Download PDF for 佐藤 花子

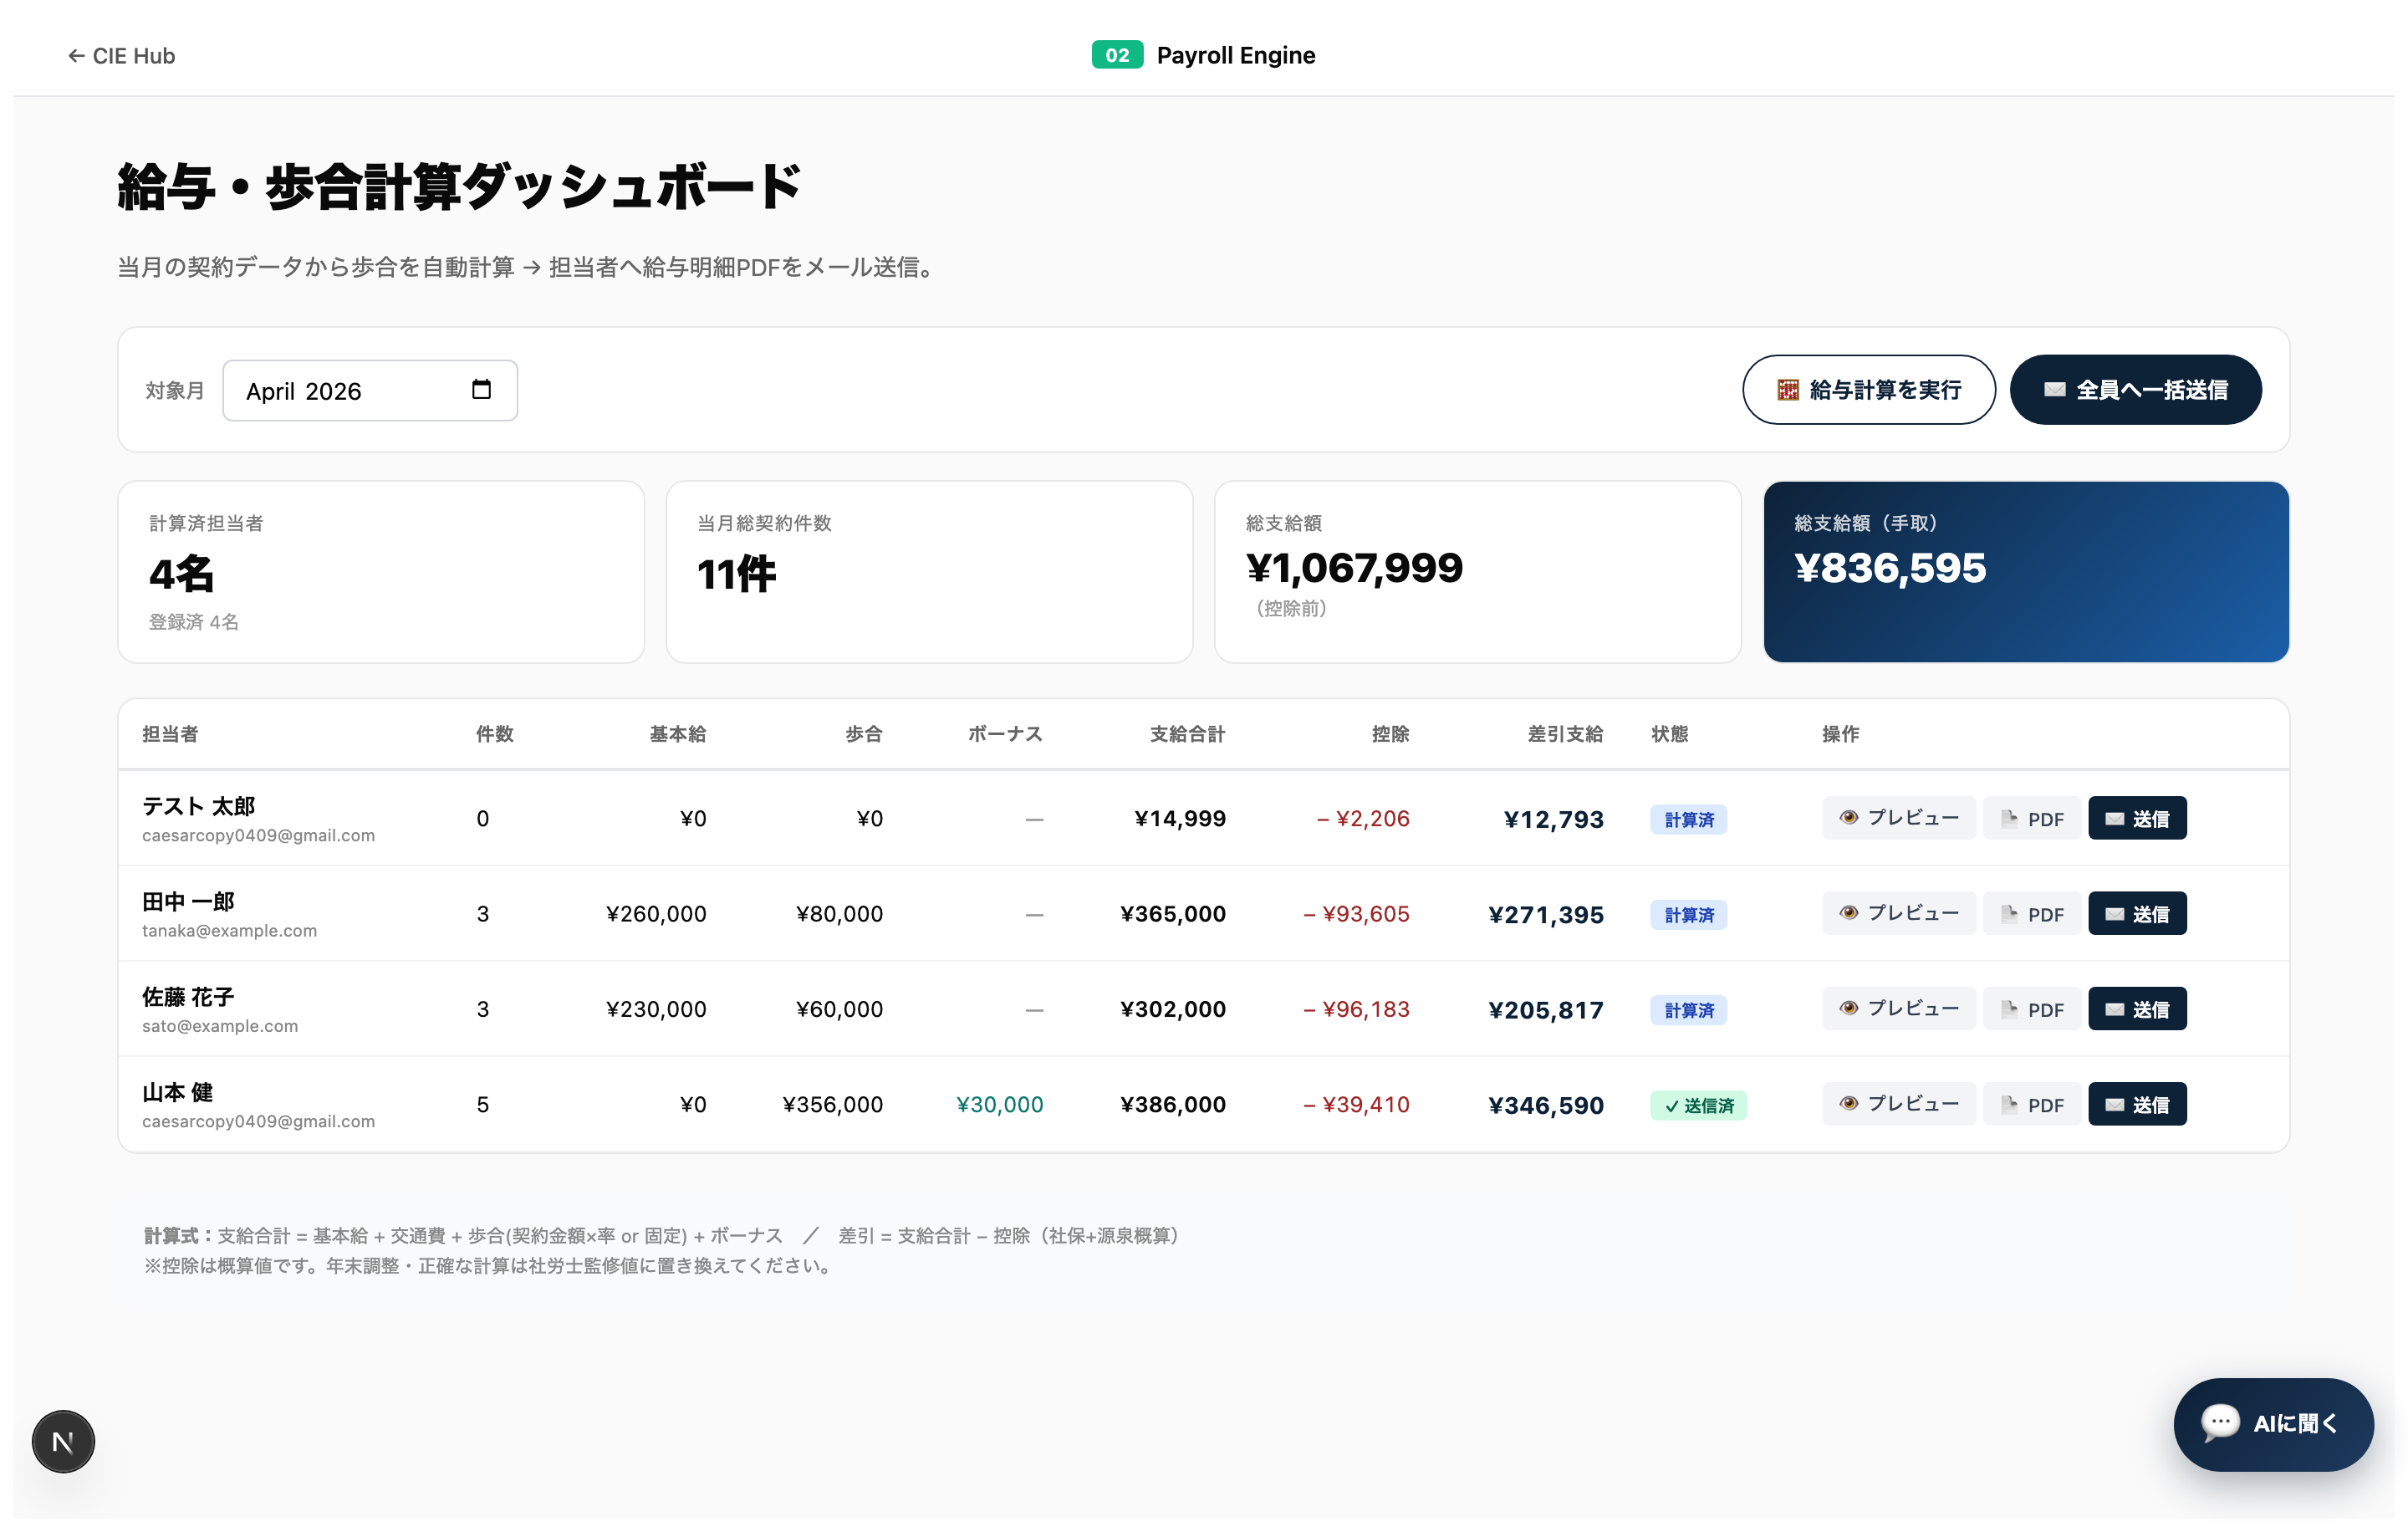click(x=2032, y=1009)
